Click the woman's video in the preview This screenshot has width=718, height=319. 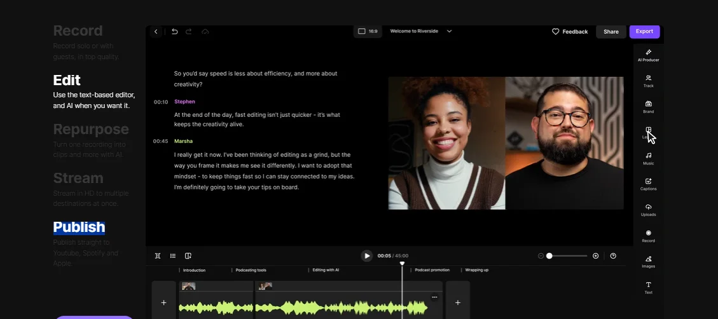pyautogui.click(x=446, y=143)
